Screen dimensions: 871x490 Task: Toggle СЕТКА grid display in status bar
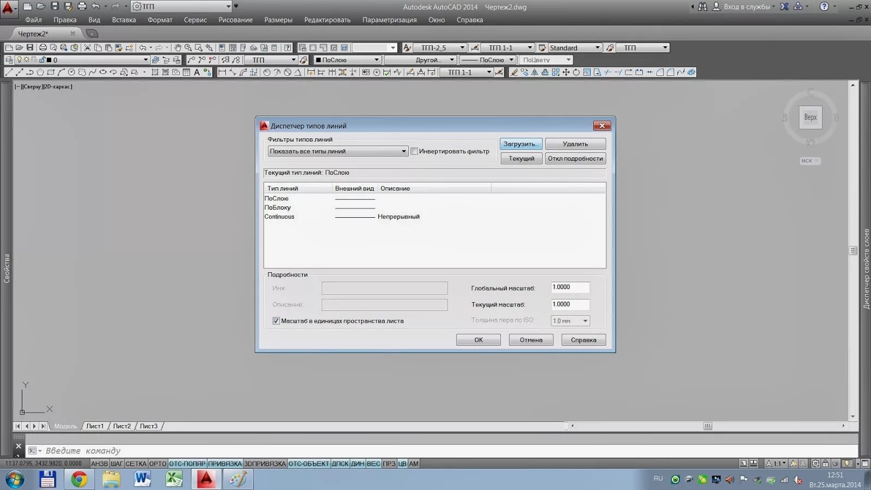136,464
